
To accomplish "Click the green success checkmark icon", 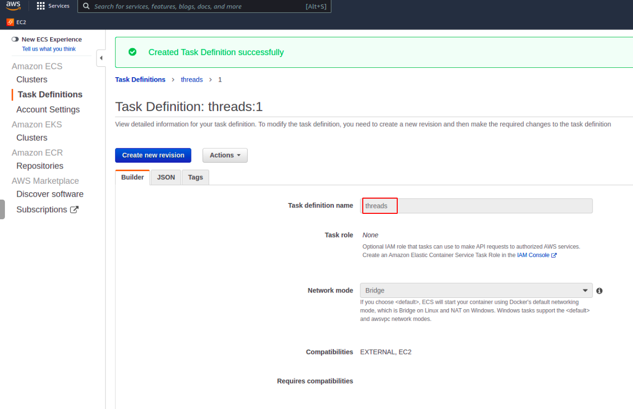I will [132, 53].
